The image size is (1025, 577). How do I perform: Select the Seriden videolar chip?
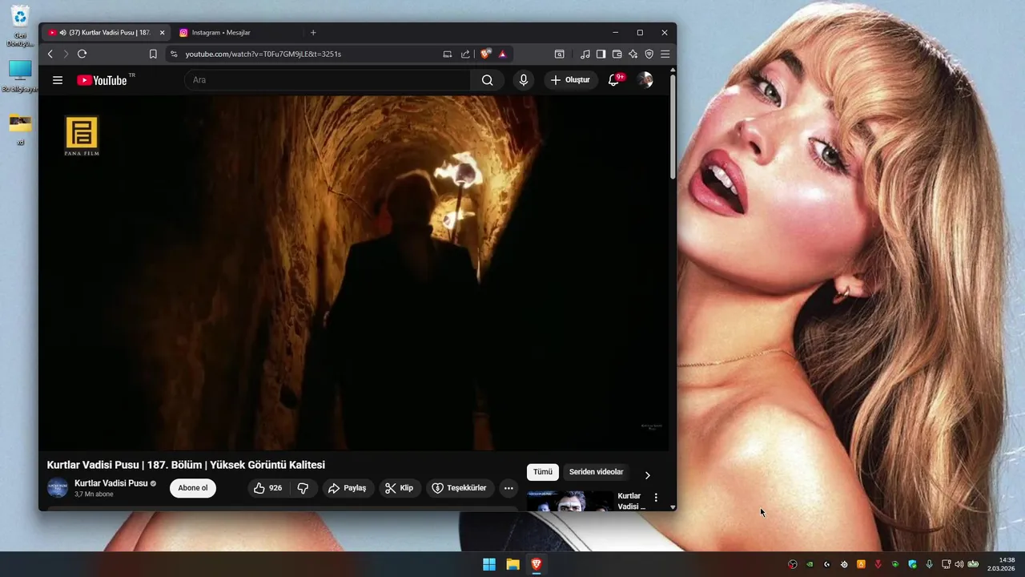[596, 472]
